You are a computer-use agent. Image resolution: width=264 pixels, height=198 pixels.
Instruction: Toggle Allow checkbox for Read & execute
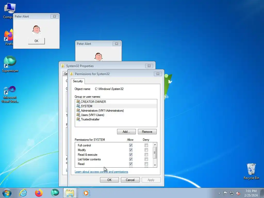(131, 155)
